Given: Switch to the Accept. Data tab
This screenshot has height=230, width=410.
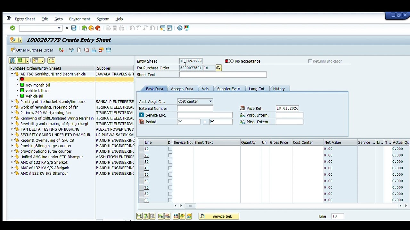Looking at the screenshot, I should coord(182,89).
